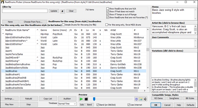
Task: Click the speaker volume icon in Preview
Action: [x=145, y=99]
